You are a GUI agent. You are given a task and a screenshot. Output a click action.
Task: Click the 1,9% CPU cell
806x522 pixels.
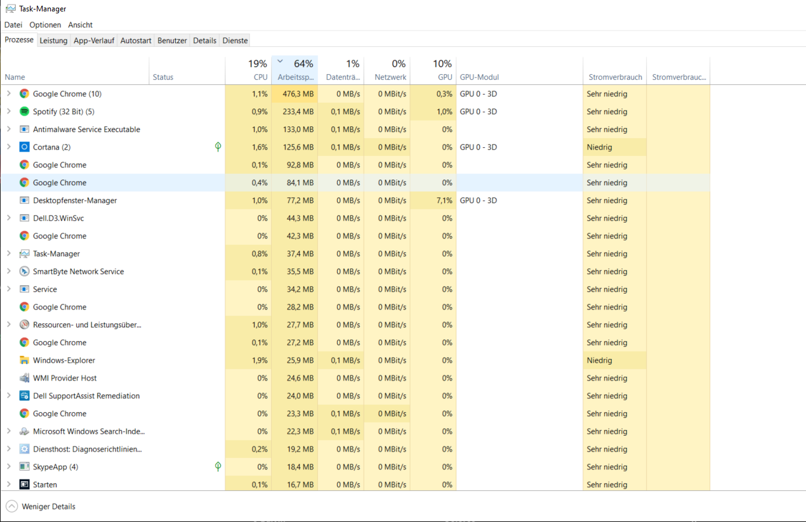[248, 360]
